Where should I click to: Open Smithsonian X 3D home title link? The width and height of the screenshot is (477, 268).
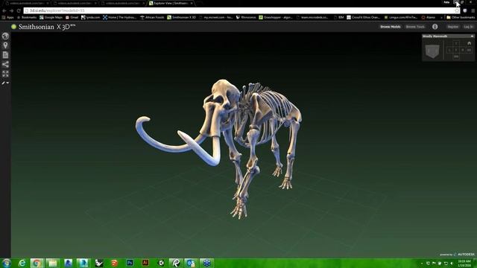[x=47, y=27]
